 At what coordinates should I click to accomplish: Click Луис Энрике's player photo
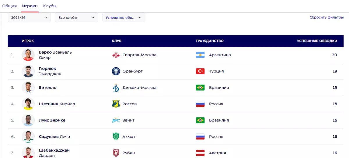point(28,120)
